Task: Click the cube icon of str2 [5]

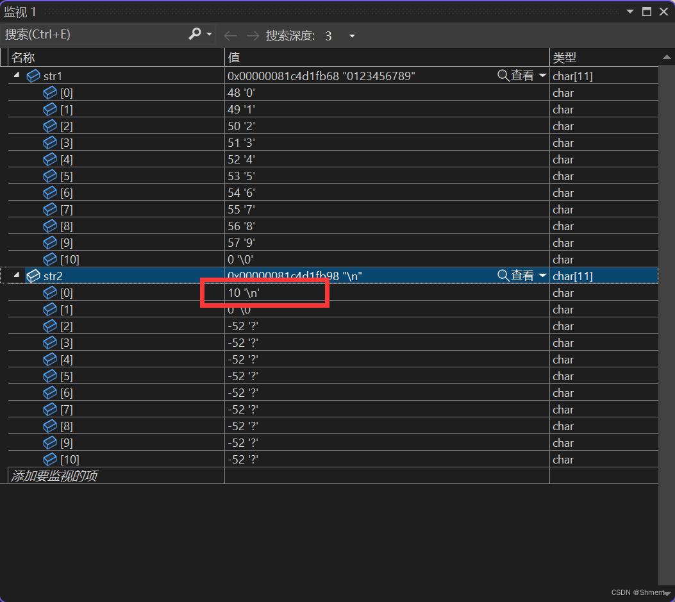Action: pos(50,376)
